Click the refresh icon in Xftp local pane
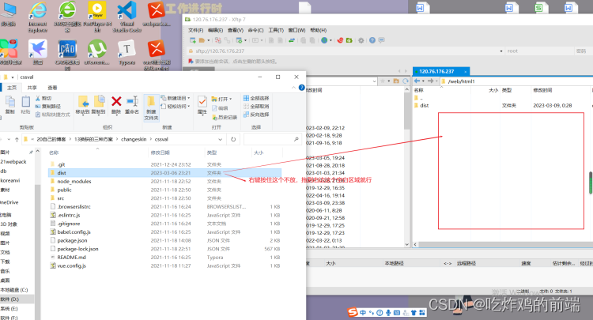 406,81
